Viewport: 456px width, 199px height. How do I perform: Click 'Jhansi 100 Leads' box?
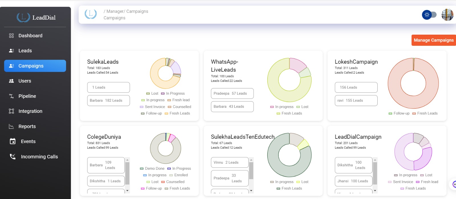pyautogui.click(x=354, y=181)
